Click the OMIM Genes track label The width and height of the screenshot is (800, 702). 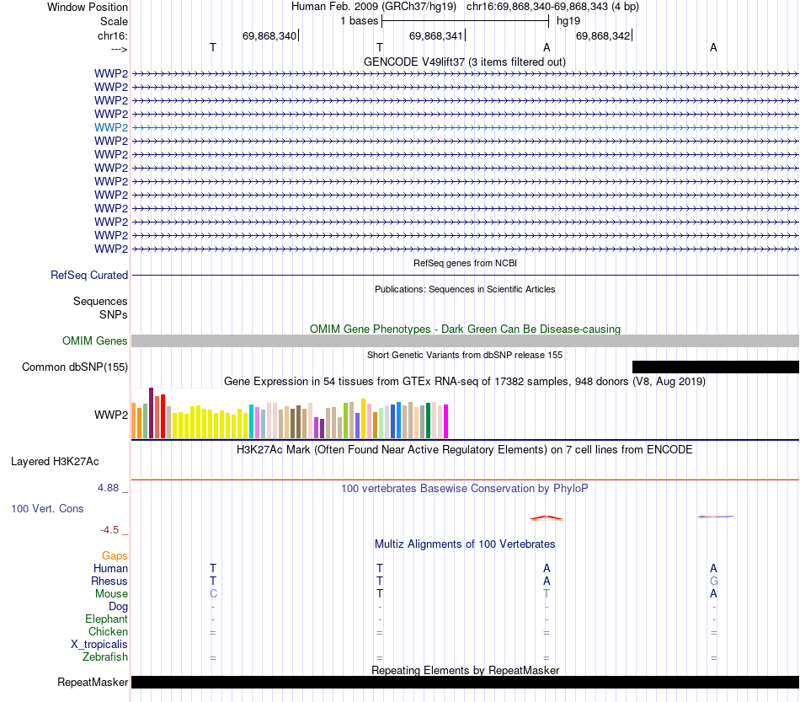(94, 341)
